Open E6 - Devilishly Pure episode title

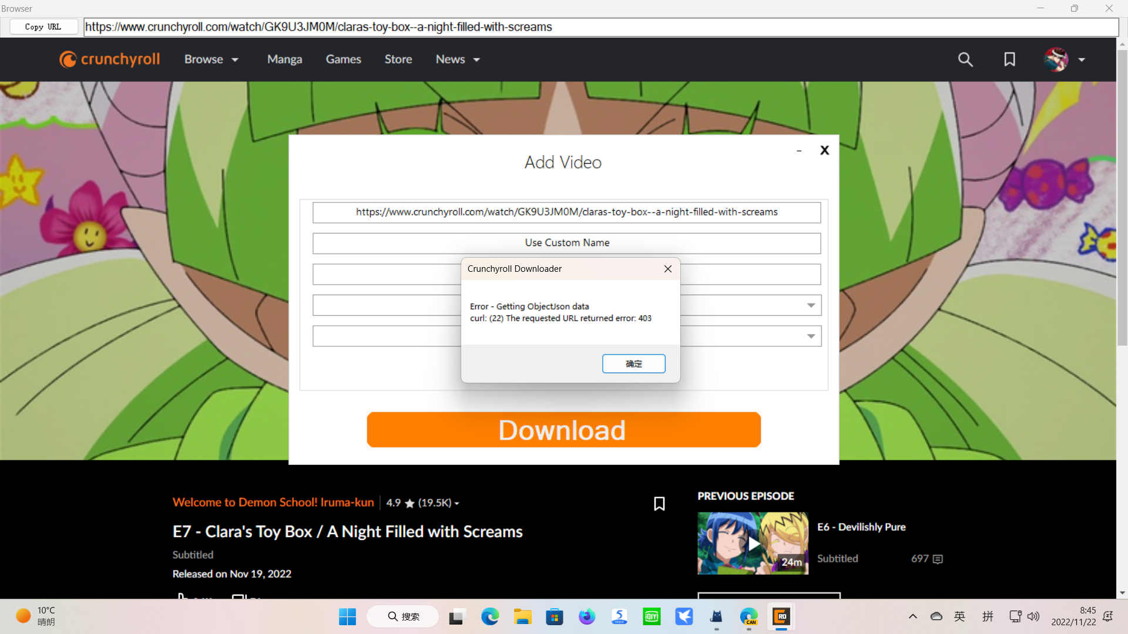point(861,527)
